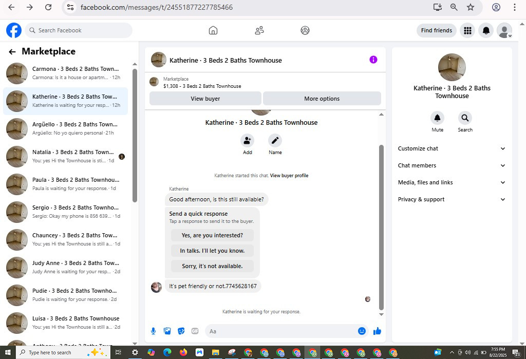Open the Friends icon in top navigation

pos(259,30)
